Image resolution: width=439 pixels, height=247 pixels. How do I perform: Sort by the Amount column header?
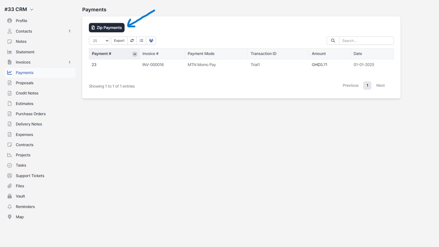coord(319,54)
